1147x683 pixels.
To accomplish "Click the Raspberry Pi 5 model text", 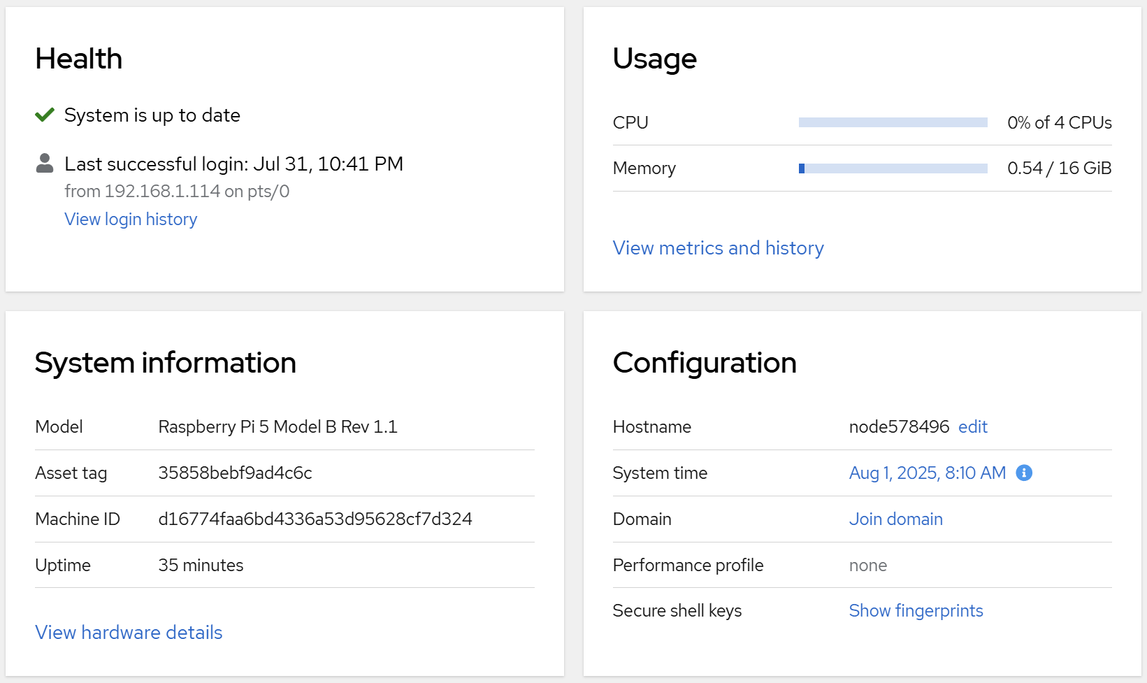I will (x=277, y=427).
